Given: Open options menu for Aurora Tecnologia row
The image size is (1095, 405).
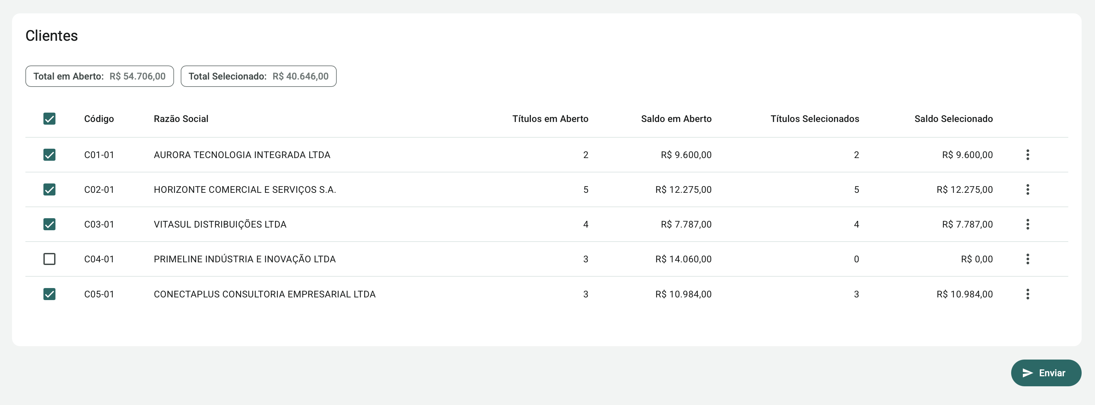Looking at the screenshot, I should 1028,155.
